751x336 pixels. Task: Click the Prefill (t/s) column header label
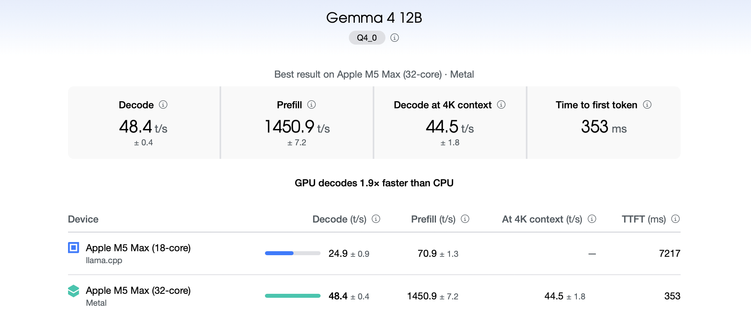pyautogui.click(x=433, y=219)
